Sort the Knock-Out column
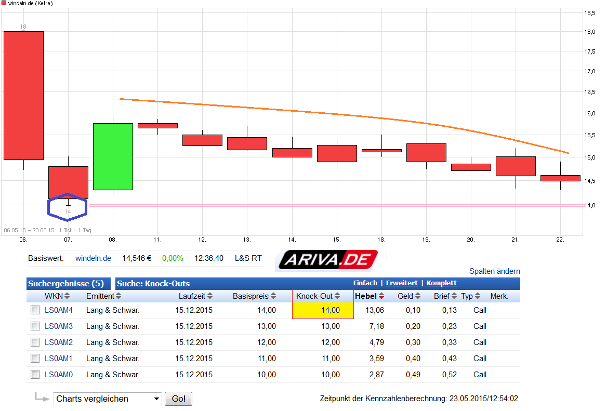 (338, 296)
